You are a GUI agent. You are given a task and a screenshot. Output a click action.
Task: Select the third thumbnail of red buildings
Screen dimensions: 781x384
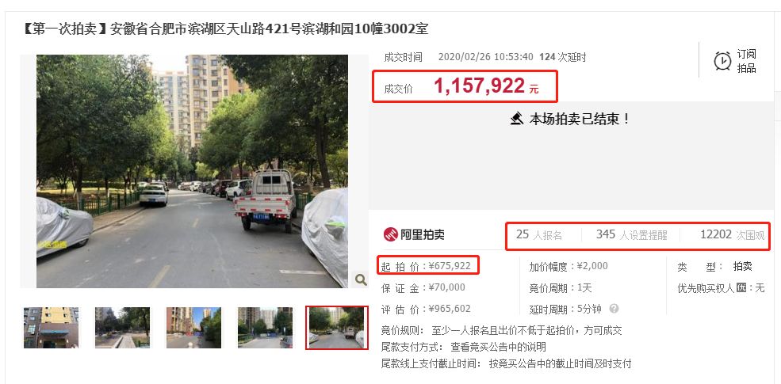193,327
